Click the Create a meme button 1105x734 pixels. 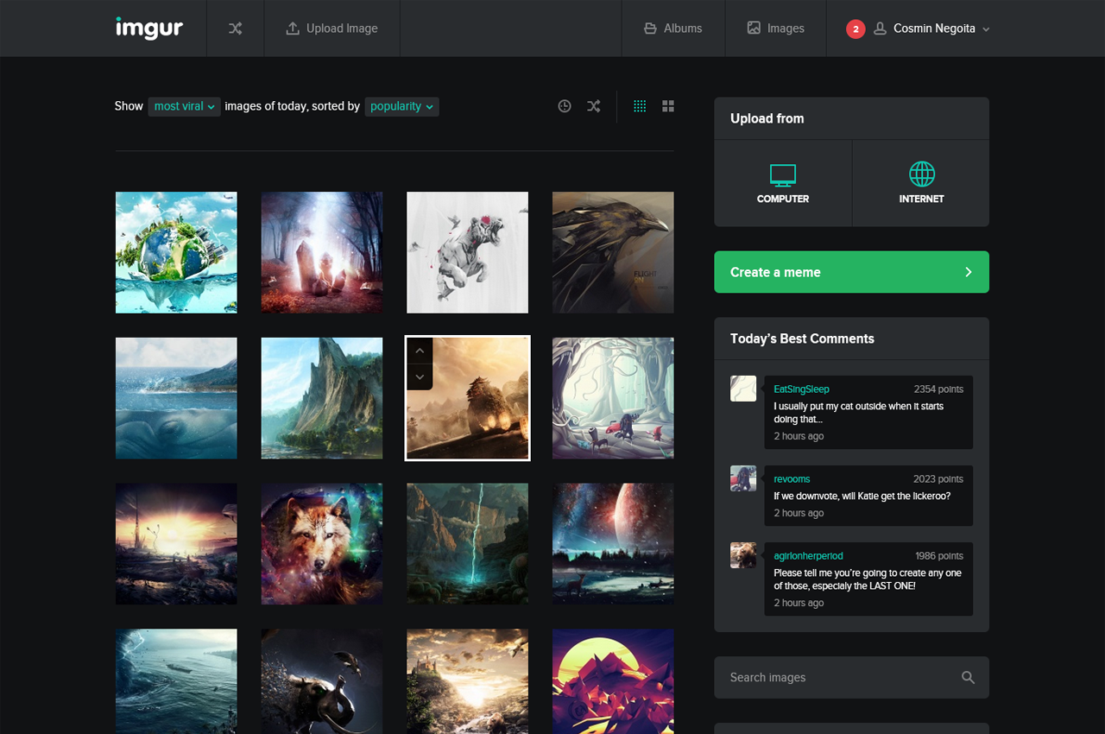tap(851, 272)
